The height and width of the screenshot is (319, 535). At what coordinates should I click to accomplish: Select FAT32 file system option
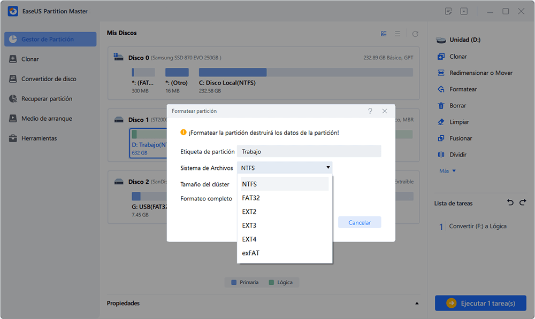(285, 198)
